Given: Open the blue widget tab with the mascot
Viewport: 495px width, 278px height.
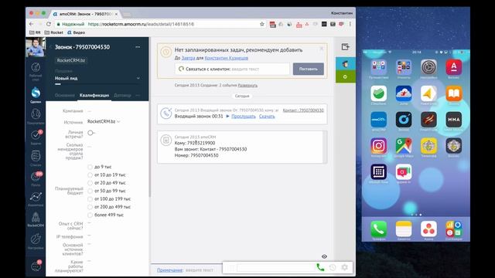Looking at the screenshot, I should pyautogui.click(x=346, y=64).
